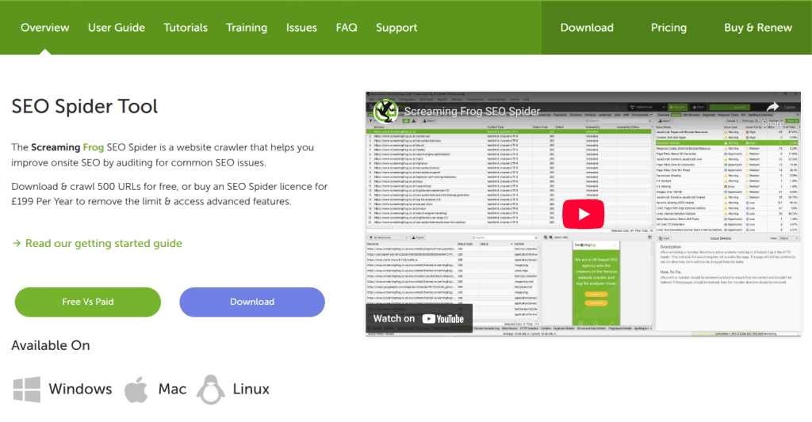The image size is (812, 422).
Task: Navigate to the Issues section
Action: (x=301, y=28)
